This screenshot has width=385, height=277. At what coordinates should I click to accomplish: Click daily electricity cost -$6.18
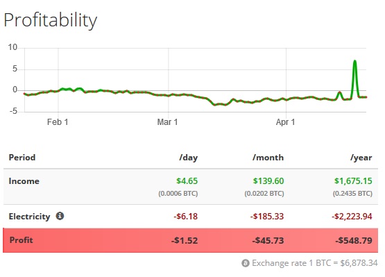tap(186, 217)
